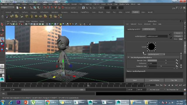Click Reflection Limit map checker button
The width and height of the screenshot is (187, 105).
[177, 66]
